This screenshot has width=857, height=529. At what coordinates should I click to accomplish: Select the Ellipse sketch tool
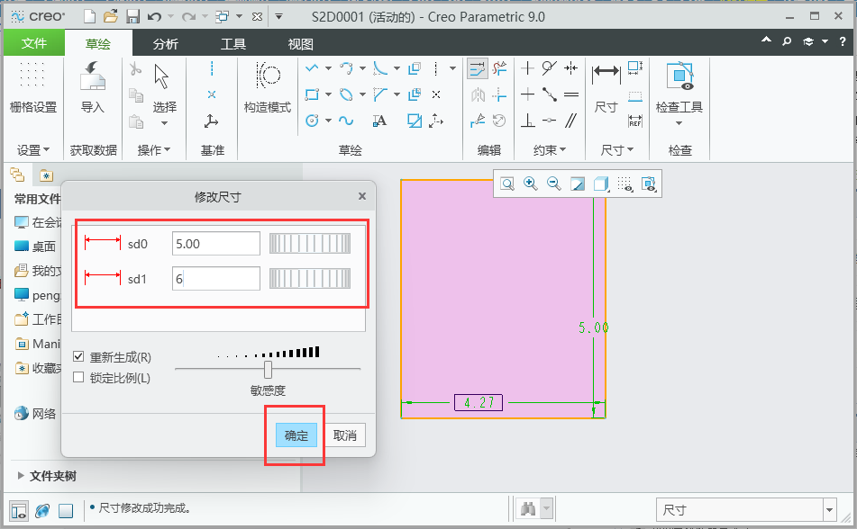pyautogui.click(x=346, y=94)
